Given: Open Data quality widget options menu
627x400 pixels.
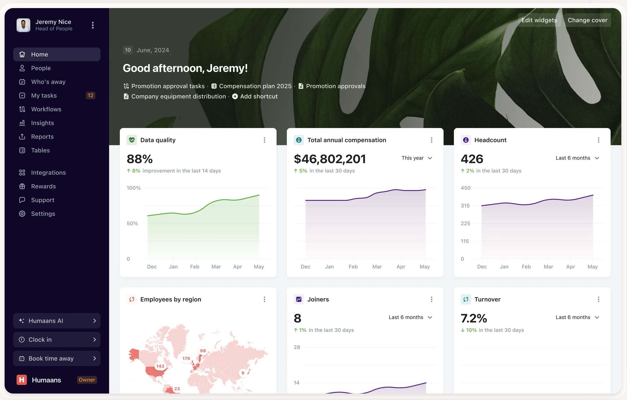Looking at the screenshot, I should (264, 140).
